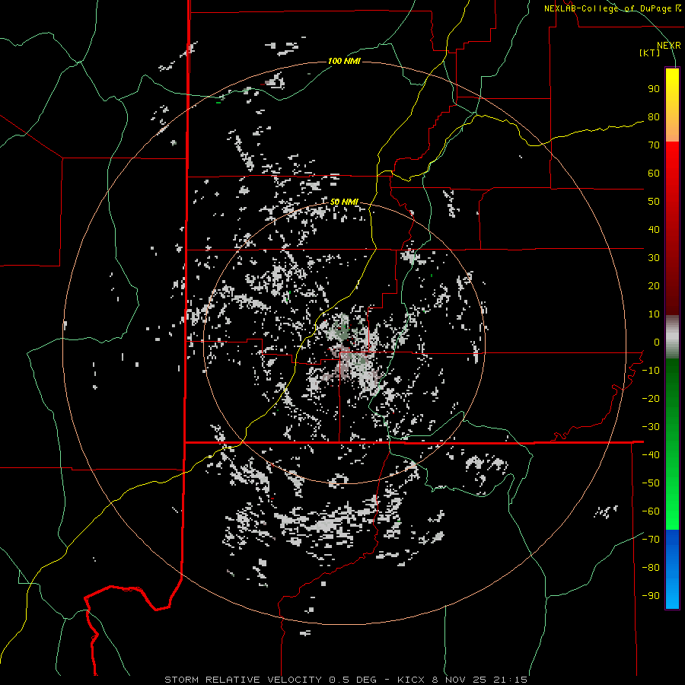Select the -70 value on velocity scale

click(651, 540)
